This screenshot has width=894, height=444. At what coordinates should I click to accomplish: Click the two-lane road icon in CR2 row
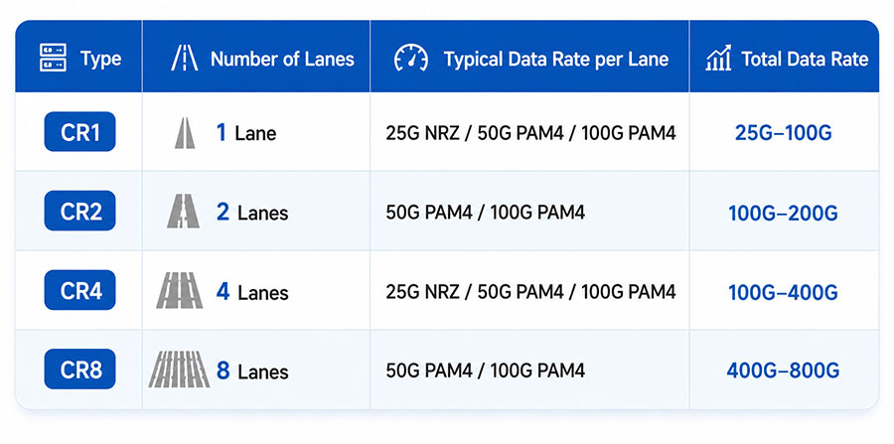click(x=183, y=212)
